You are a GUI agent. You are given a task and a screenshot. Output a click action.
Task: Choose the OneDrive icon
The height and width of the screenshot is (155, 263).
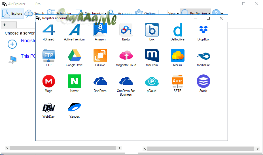click(100, 81)
